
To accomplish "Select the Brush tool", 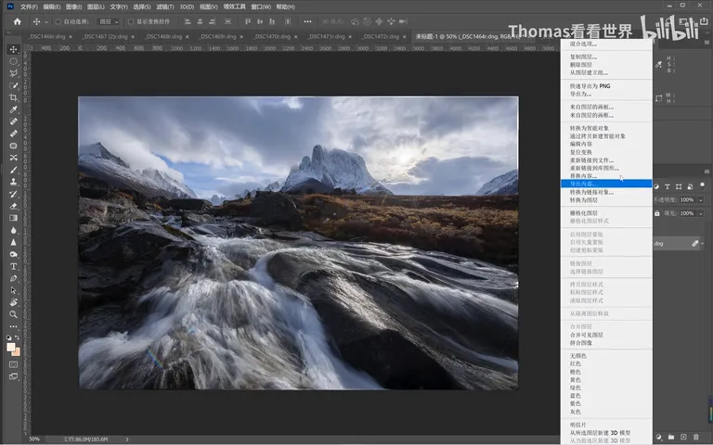I will click(14, 170).
